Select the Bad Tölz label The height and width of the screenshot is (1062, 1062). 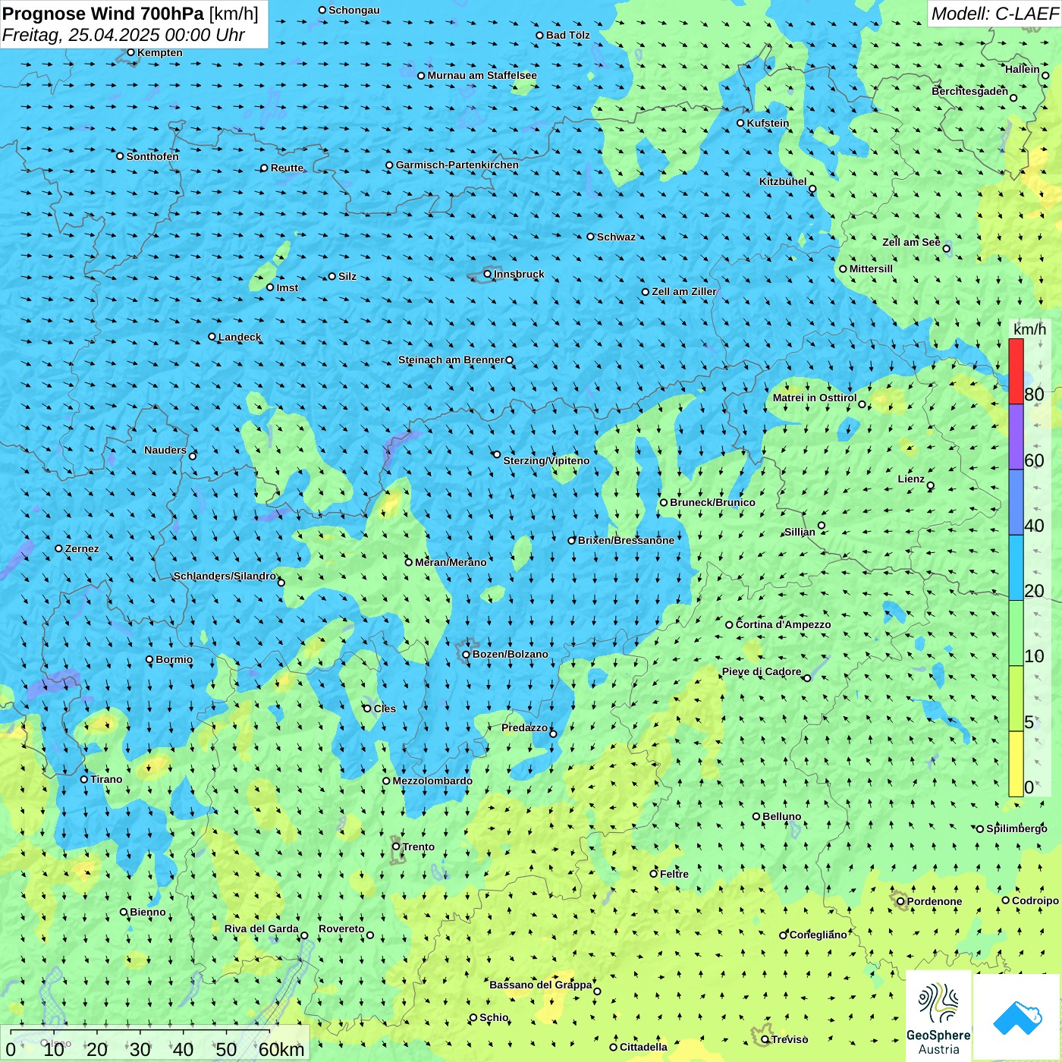(x=567, y=35)
